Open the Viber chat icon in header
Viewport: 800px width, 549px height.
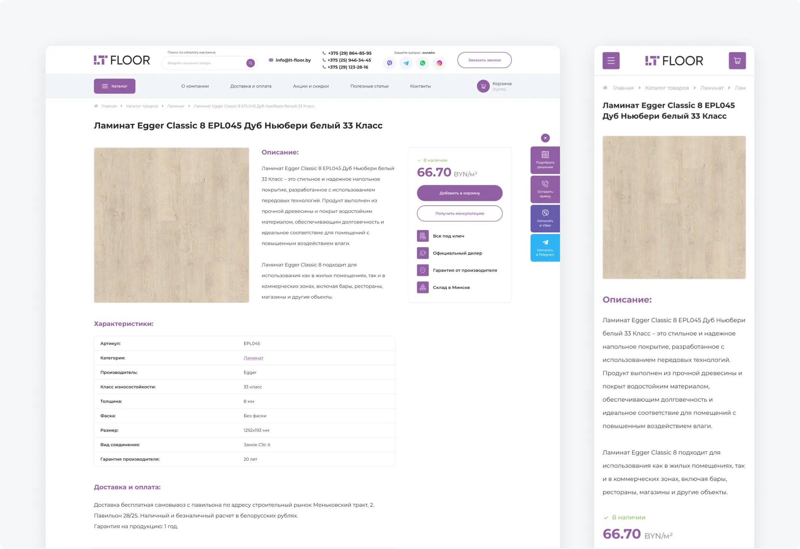389,63
